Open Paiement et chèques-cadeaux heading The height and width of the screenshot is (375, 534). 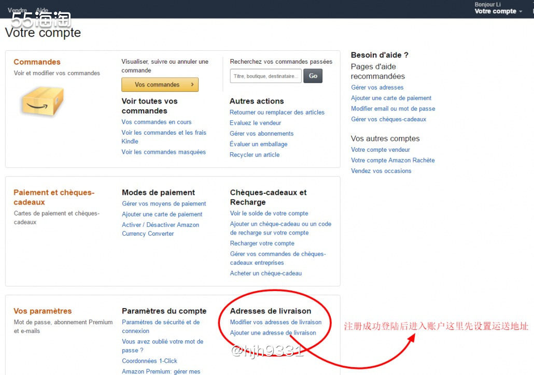tap(54, 197)
